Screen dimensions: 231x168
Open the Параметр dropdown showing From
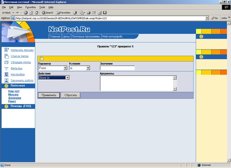(53, 68)
